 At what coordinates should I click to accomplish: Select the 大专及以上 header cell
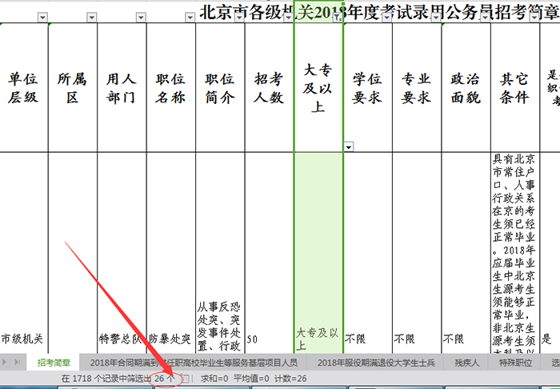point(318,88)
